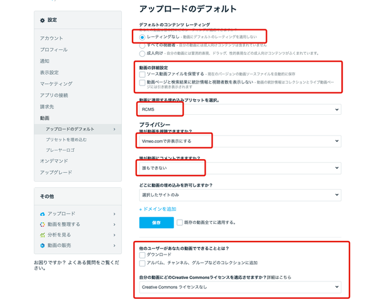Viewport: 375px width, 307px height.
Task: Open 表示設定 menu item
Action: click(49, 72)
